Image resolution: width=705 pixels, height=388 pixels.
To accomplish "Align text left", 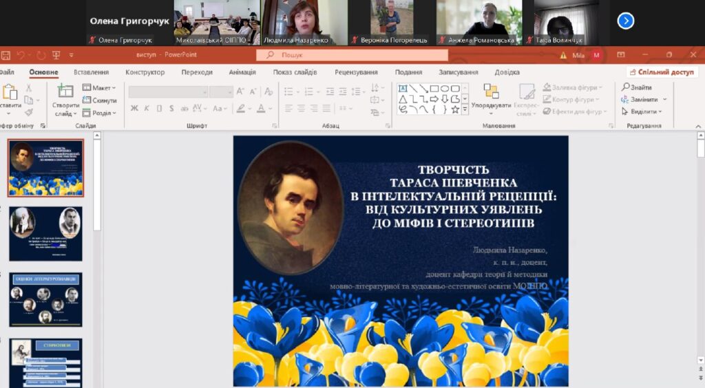I will click(288, 108).
